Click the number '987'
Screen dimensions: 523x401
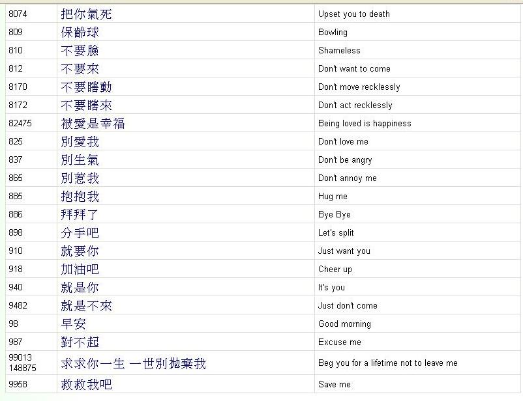[x=16, y=342]
